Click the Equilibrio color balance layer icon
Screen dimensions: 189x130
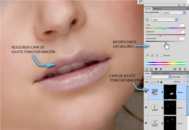click(155, 123)
